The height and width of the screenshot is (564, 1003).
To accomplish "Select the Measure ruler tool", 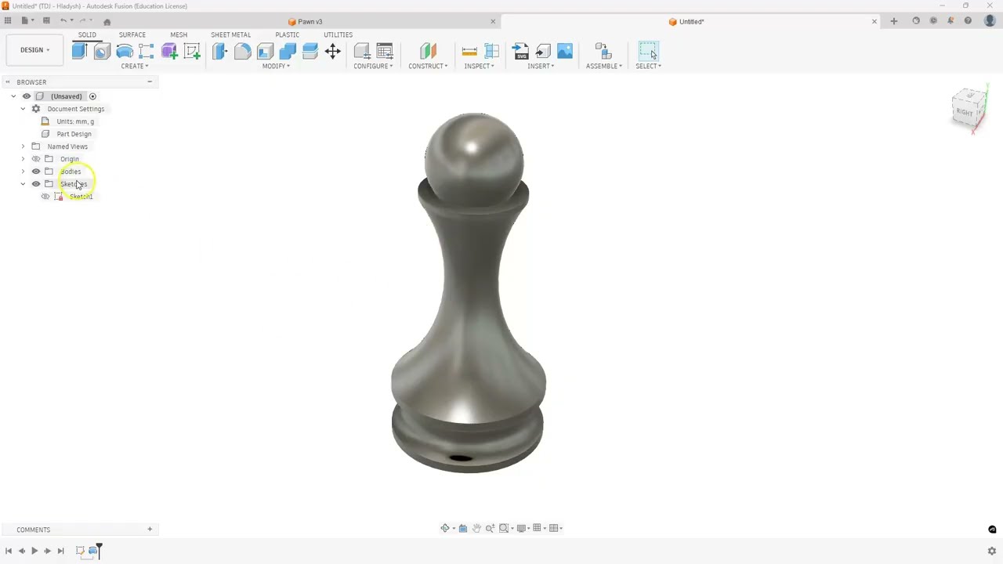I will pyautogui.click(x=469, y=52).
